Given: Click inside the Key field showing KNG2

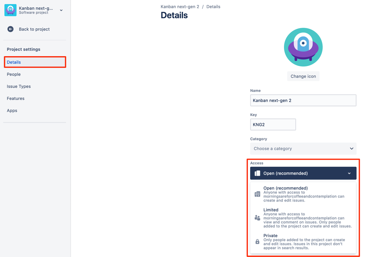Looking at the screenshot, I should click(x=273, y=124).
